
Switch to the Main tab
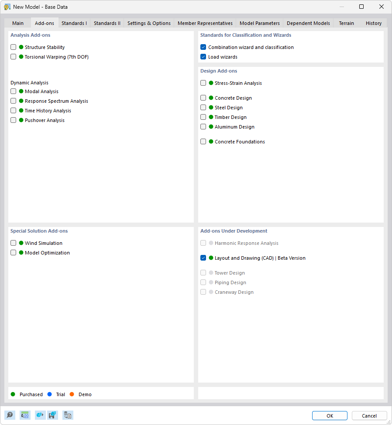[18, 23]
